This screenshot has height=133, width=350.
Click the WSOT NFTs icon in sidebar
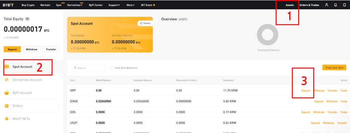(x=7, y=119)
